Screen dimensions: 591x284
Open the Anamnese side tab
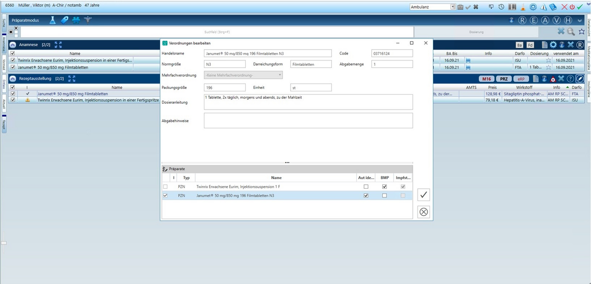pos(3,45)
